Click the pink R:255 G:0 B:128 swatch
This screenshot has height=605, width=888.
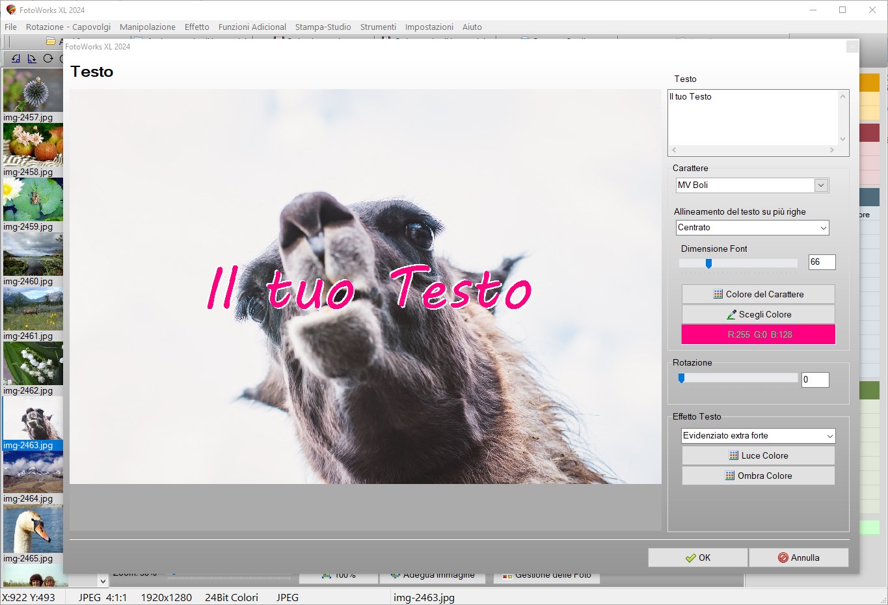758,334
